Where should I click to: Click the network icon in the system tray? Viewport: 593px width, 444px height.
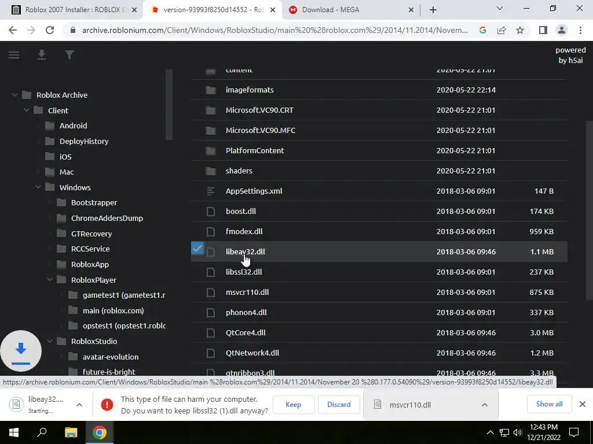click(x=504, y=432)
